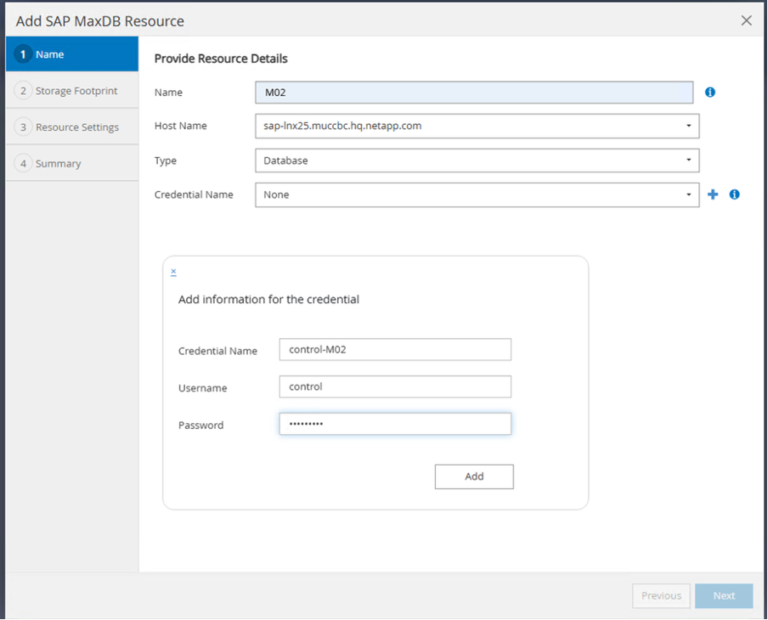Click the info icon beside Name field
Image resolution: width=768 pixels, height=620 pixels.
710,92
